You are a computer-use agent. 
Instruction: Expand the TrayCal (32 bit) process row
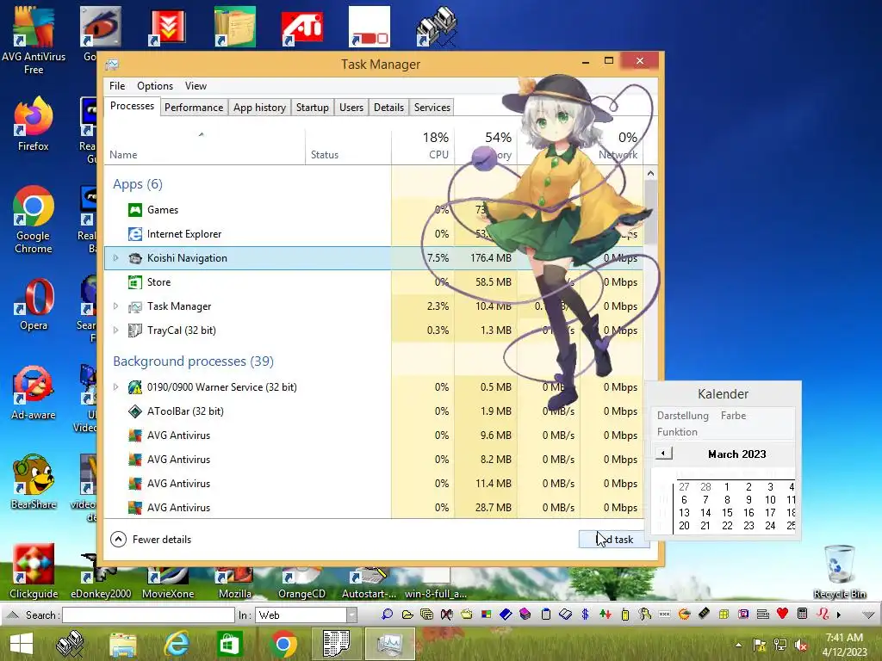tap(116, 330)
